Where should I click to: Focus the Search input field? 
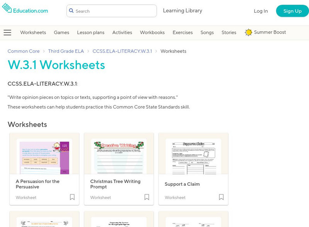112,11
